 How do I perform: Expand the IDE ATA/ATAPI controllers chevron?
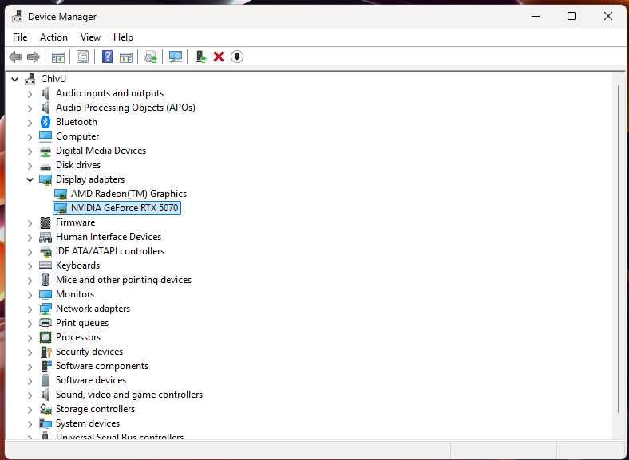coord(30,252)
